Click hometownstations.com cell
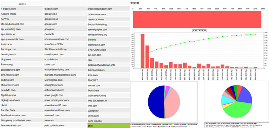The image size is (269, 128). click(66, 39)
